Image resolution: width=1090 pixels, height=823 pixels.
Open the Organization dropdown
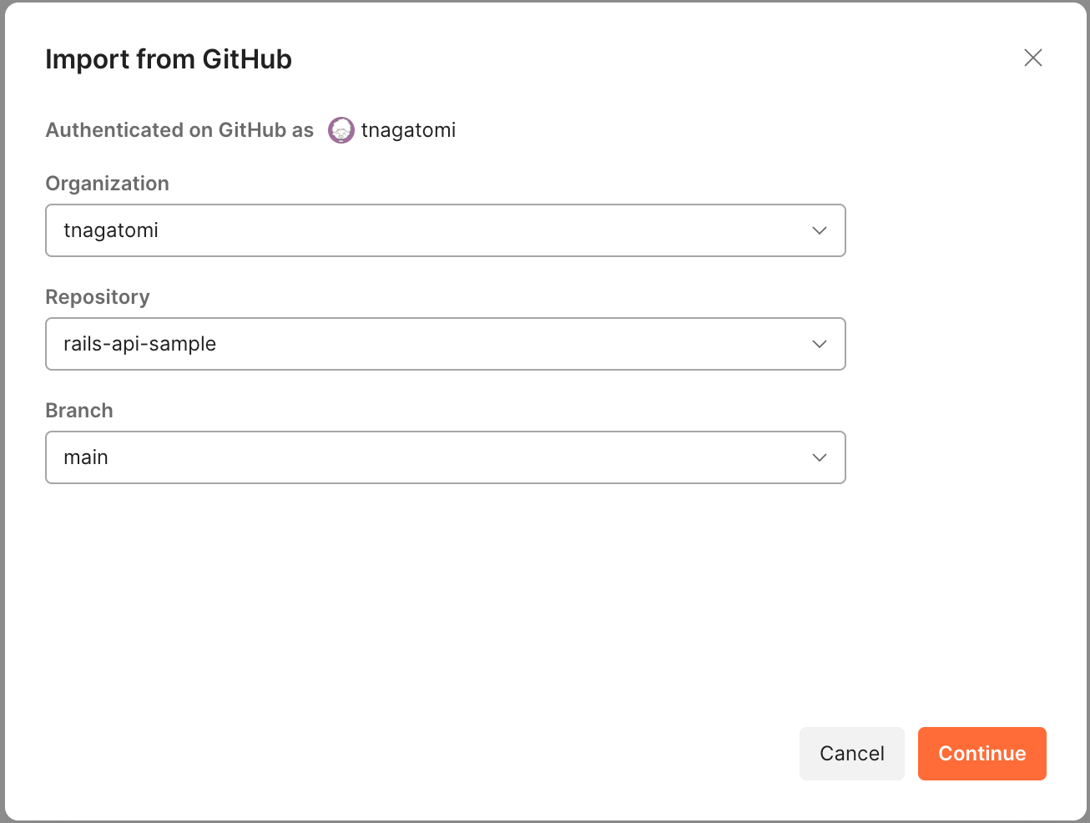(446, 230)
